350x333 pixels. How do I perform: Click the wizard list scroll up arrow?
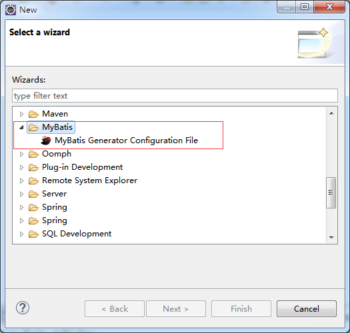[x=331, y=113]
